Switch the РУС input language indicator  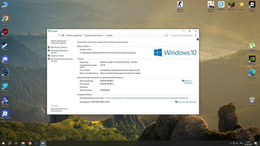pos(241,143)
